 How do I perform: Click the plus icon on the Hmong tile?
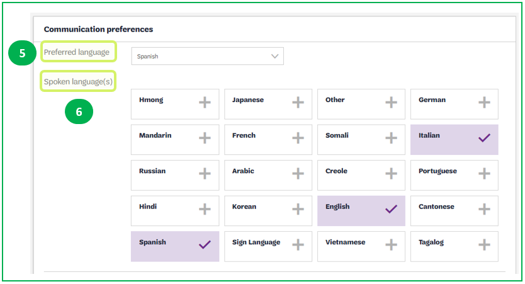pyautogui.click(x=205, y=103)
